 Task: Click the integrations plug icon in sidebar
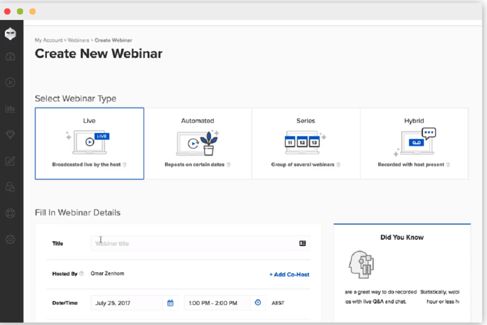[x=11, y=134]
